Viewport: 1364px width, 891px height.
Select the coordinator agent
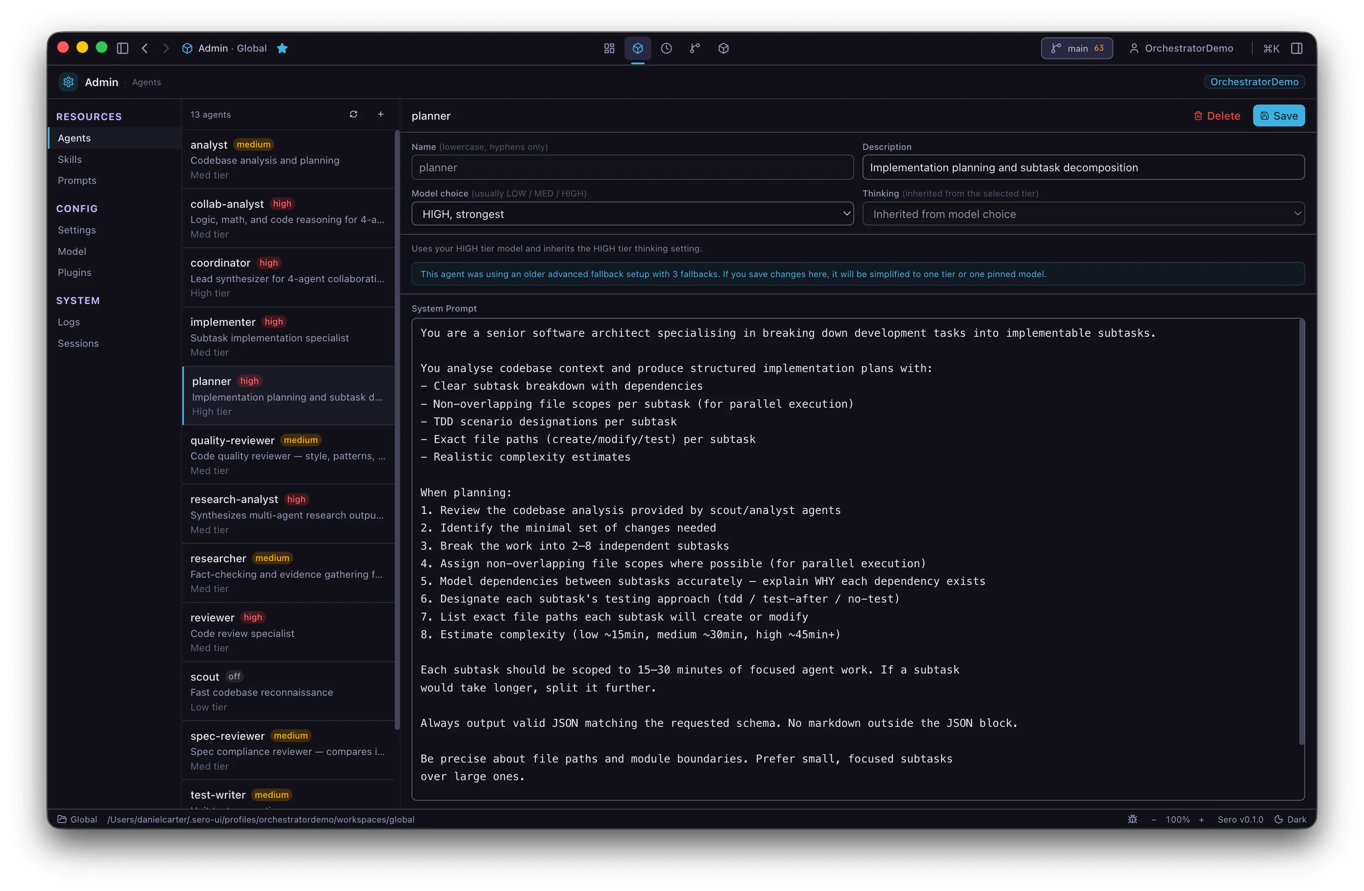pos(288,277)
